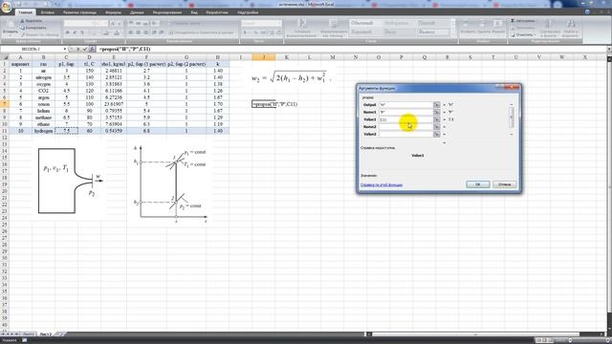Confirm formula with the check mark icon

tap(85, 49)
